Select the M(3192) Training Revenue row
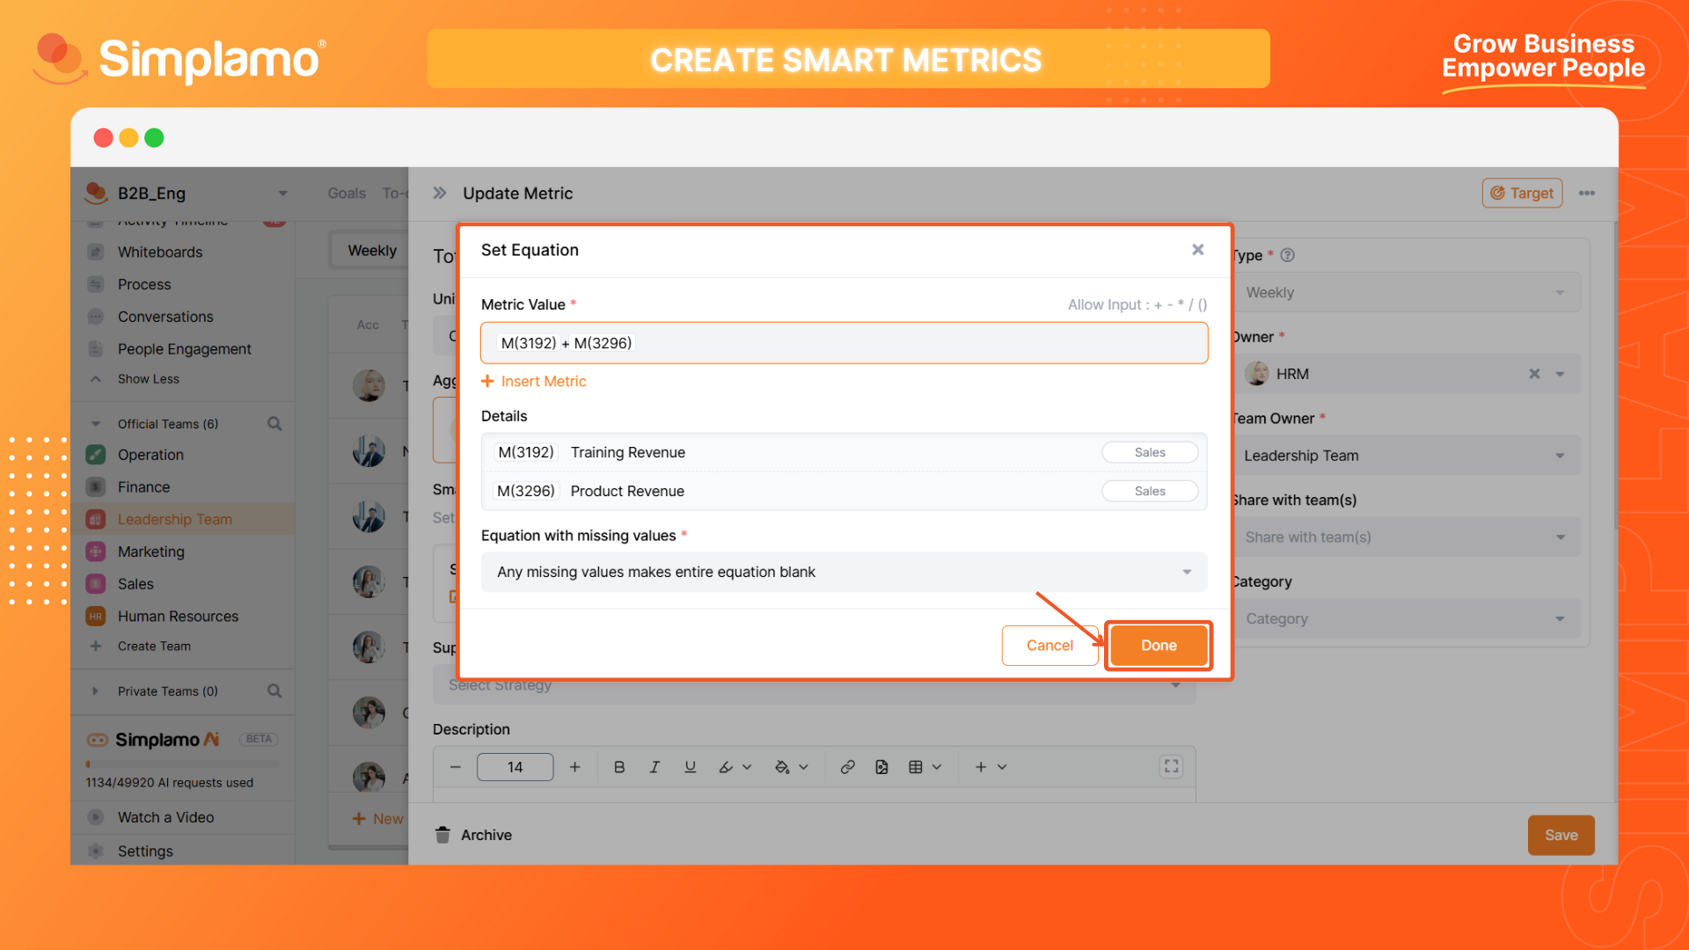Viewport: 1689px width, 950px height. tap(844, 452)
